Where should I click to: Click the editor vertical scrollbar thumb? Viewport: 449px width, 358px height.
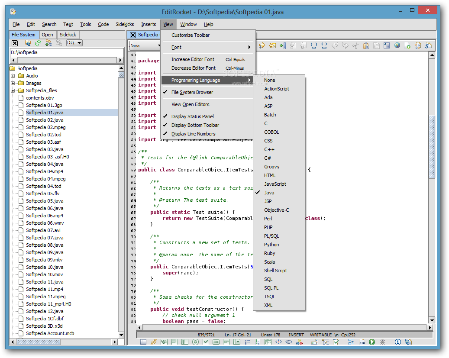click(432, 147)
